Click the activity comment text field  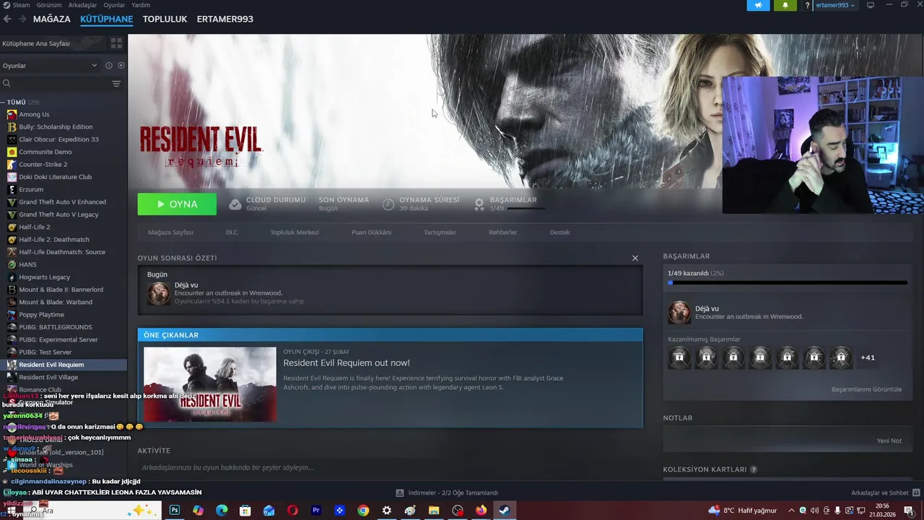click(x=390, y=468)
